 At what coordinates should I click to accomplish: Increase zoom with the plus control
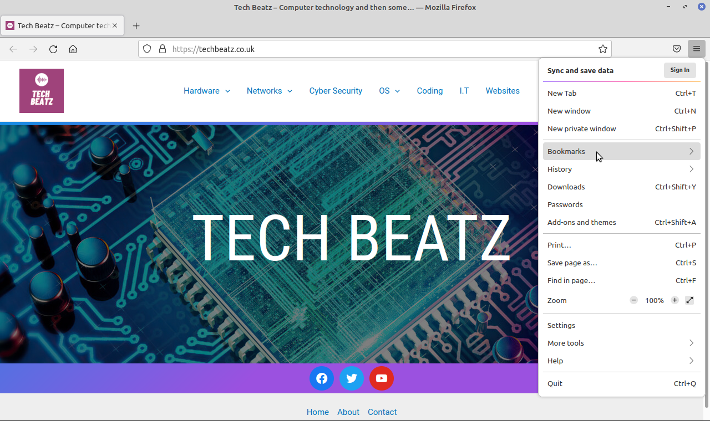674,300
